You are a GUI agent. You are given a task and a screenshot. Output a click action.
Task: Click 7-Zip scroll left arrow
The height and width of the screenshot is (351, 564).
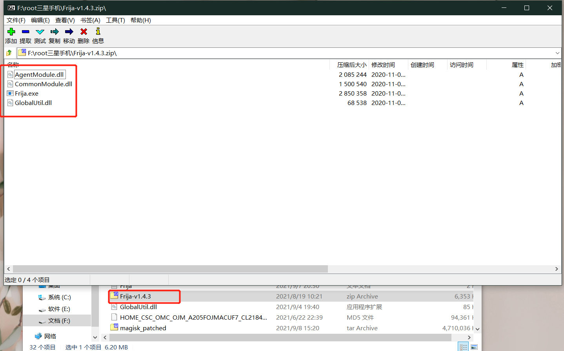9,269
